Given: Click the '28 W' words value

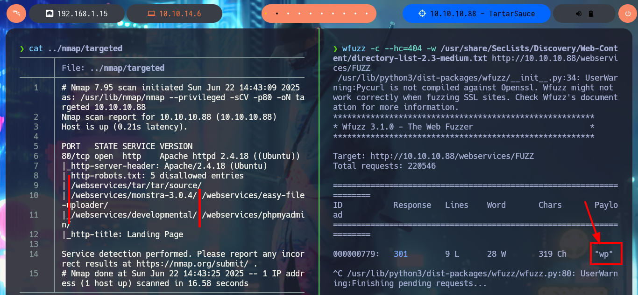Looking at the screenshot, I should tap(496, 254).
